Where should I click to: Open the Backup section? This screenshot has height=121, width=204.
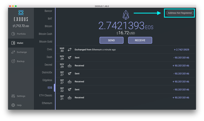click(x=21, y=61)
